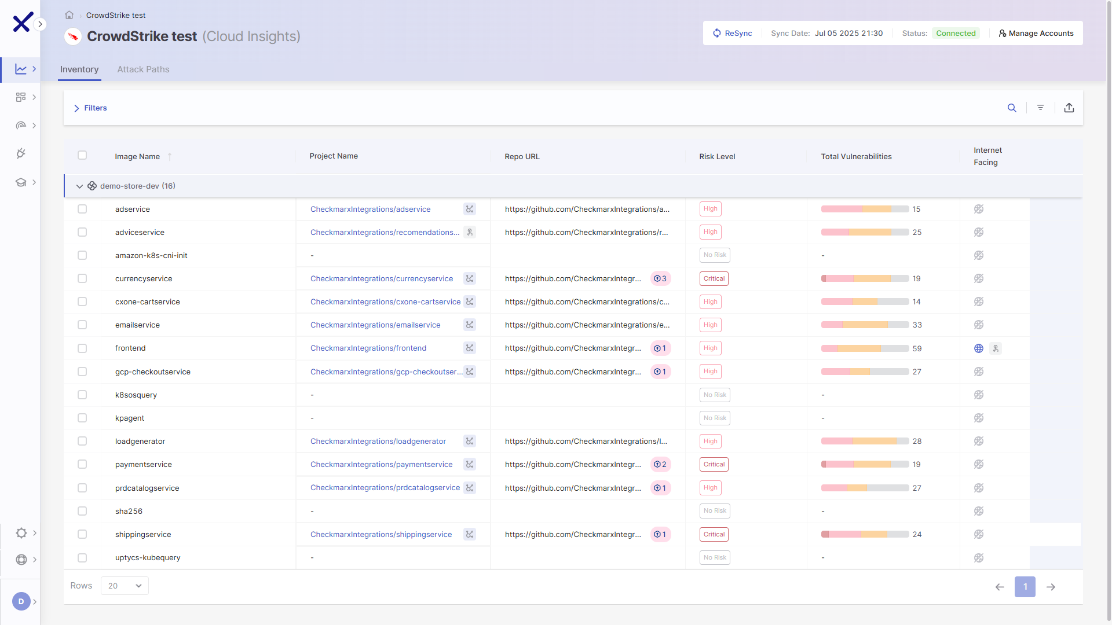Screen dimensions: 1112x625
Task: Open the analytics chart sidebar icon
Action: click(x=21, y=69)
